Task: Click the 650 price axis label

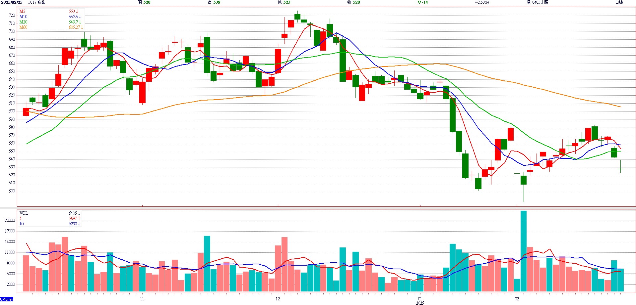Action: [12, 71]
